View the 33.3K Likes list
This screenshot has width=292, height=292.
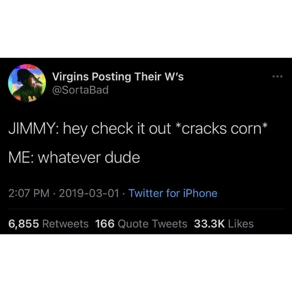pyautogui.click(x=224, y=224)
